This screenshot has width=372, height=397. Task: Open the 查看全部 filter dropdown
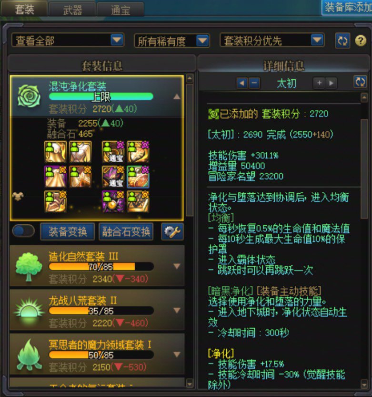pos(68,40)
